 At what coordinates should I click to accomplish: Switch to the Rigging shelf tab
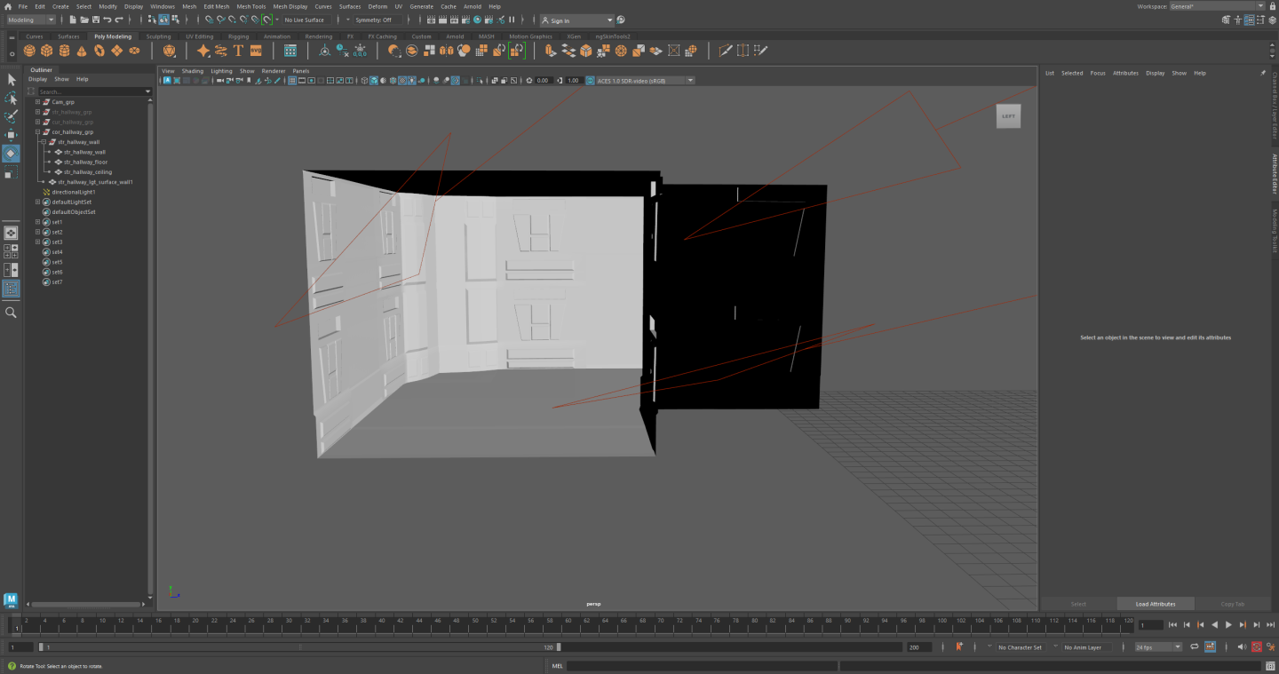tap(238, 36)
